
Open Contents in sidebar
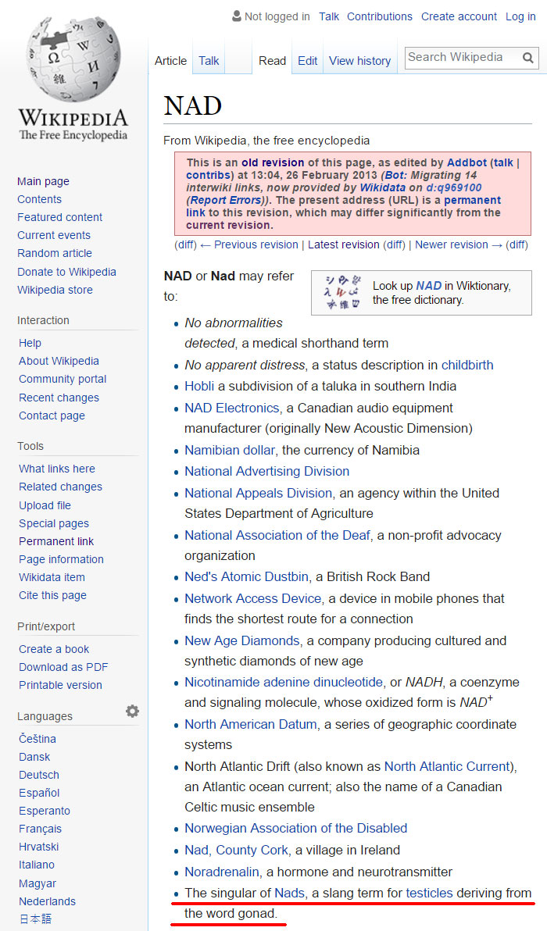[39, 199]
